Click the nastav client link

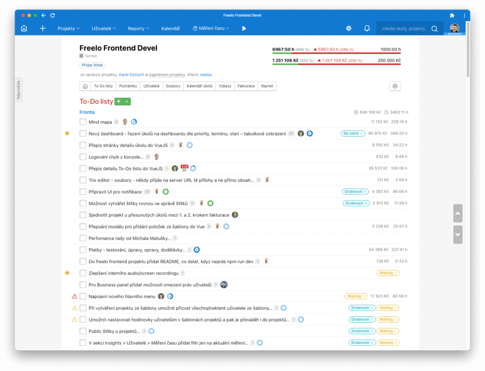coord(206,75)
